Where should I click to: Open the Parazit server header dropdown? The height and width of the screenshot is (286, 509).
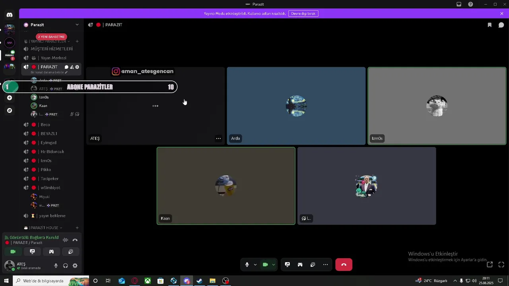point(52,25)
